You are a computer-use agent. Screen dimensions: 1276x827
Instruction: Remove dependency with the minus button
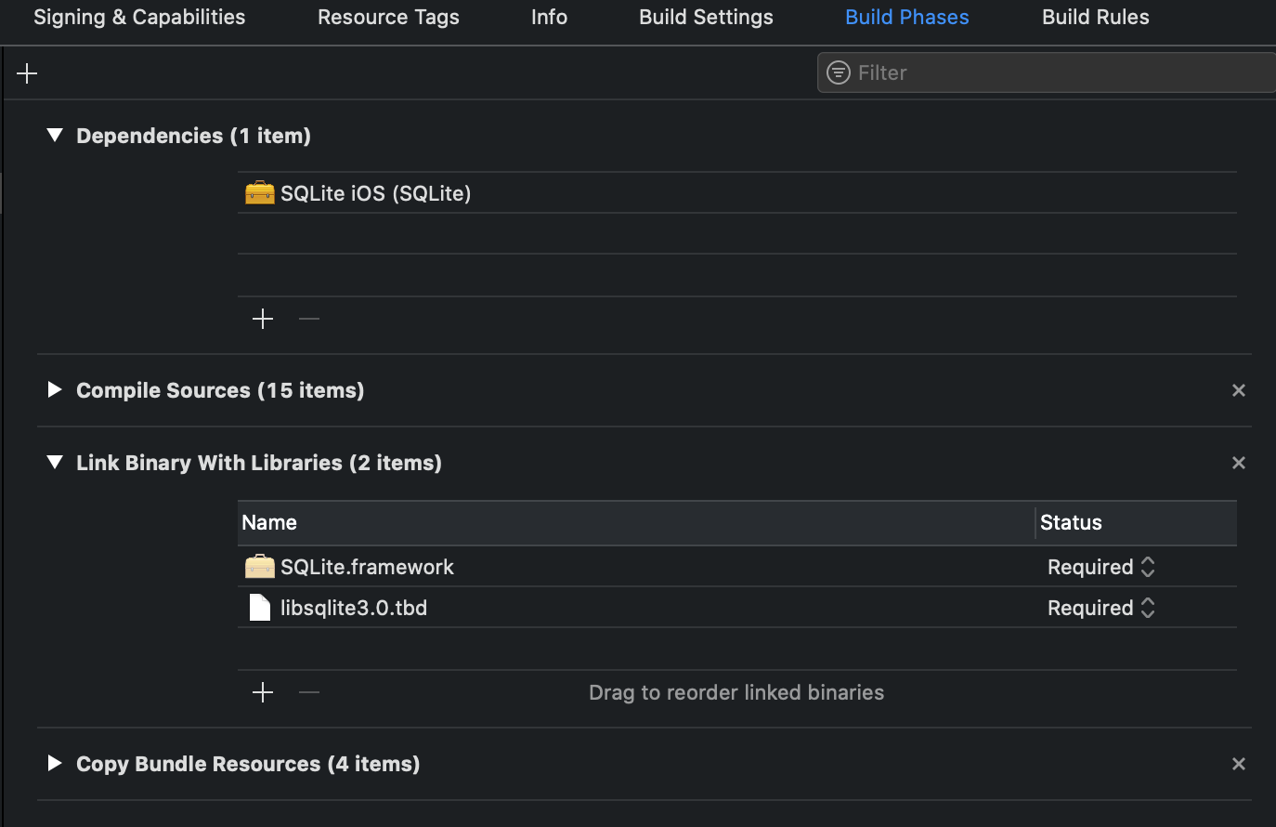[x=309, y=319]
